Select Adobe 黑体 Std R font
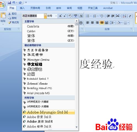Screen dimensions: 137x132 49,122
